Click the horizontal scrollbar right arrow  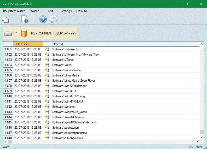coord(197,141)
